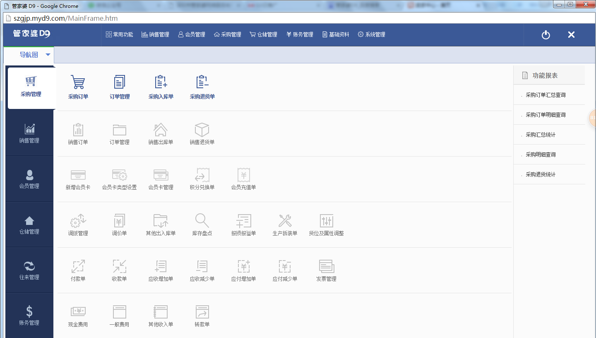Open the 付款单 payment form icon
This screenshot has height=338, width=596.
(78, 270)
